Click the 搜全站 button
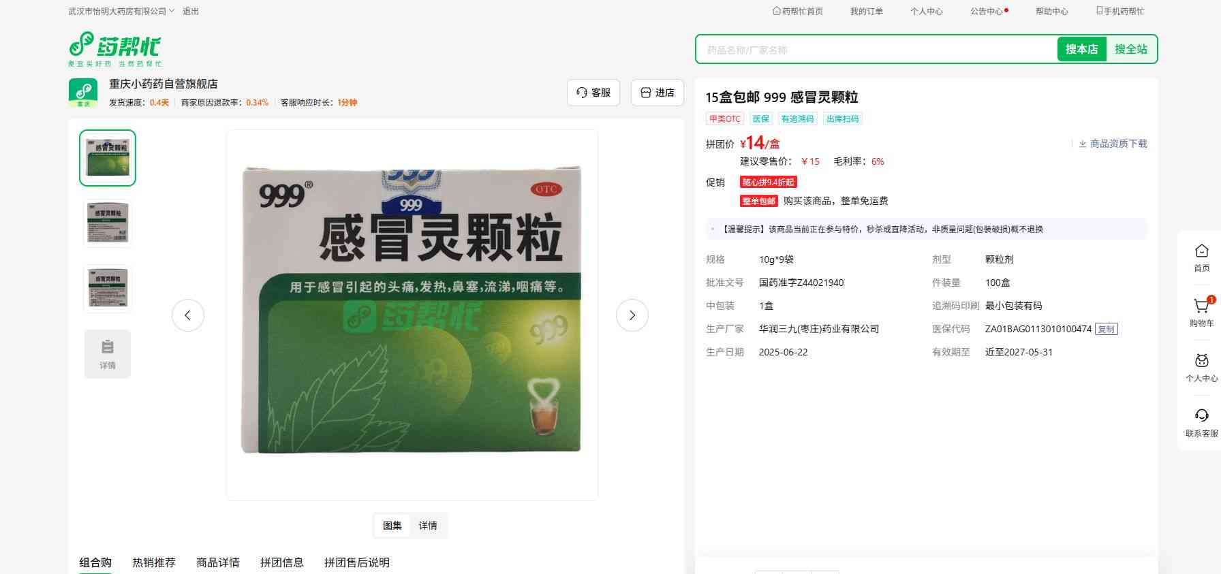 click(x=1130, y=49)
